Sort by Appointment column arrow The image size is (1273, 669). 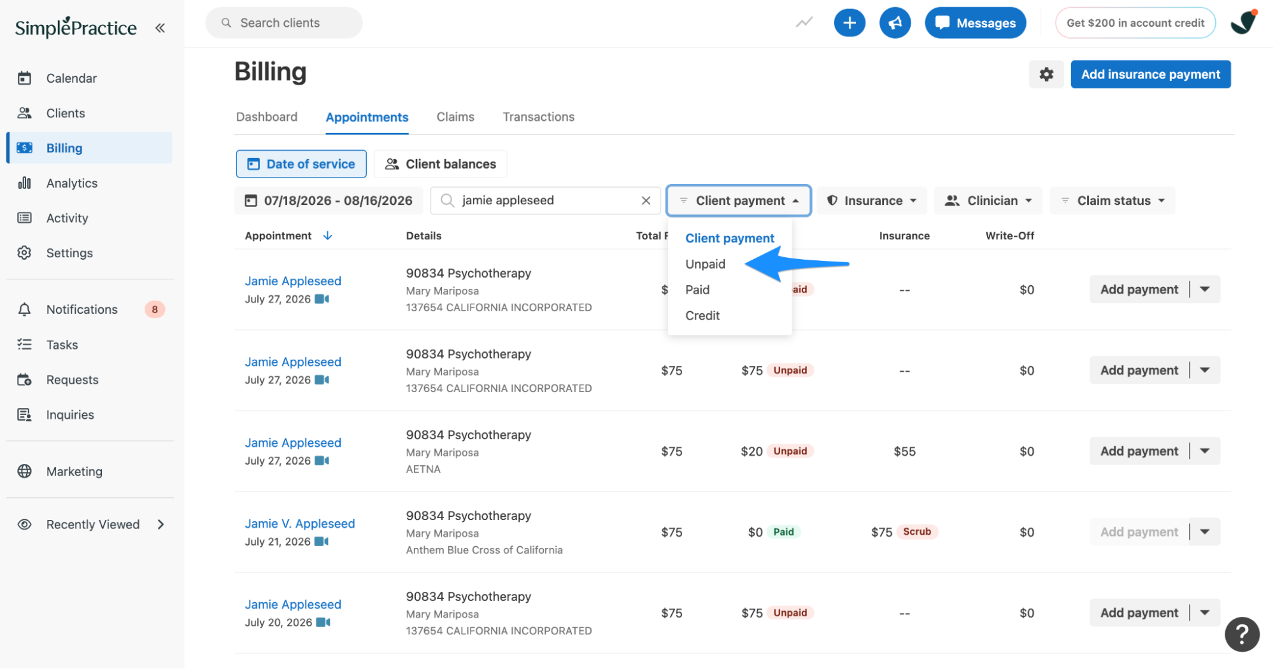[327, 236]
